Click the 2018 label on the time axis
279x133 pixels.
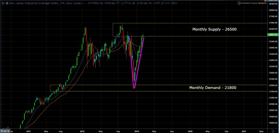tap(82, 131)
